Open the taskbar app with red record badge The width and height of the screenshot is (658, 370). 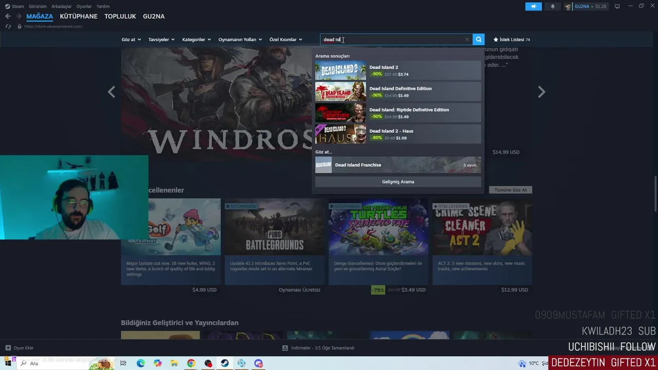[208, 363]
